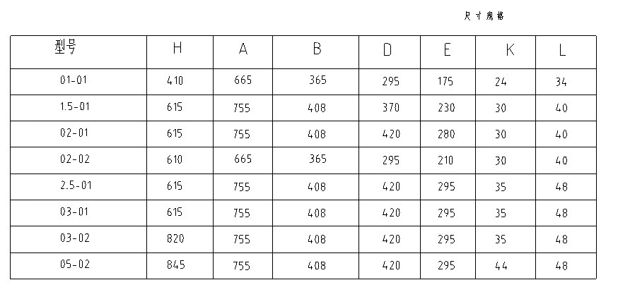Select the 05-02 model cell
Screen dimensions: 618x292
tap(74, 265)
